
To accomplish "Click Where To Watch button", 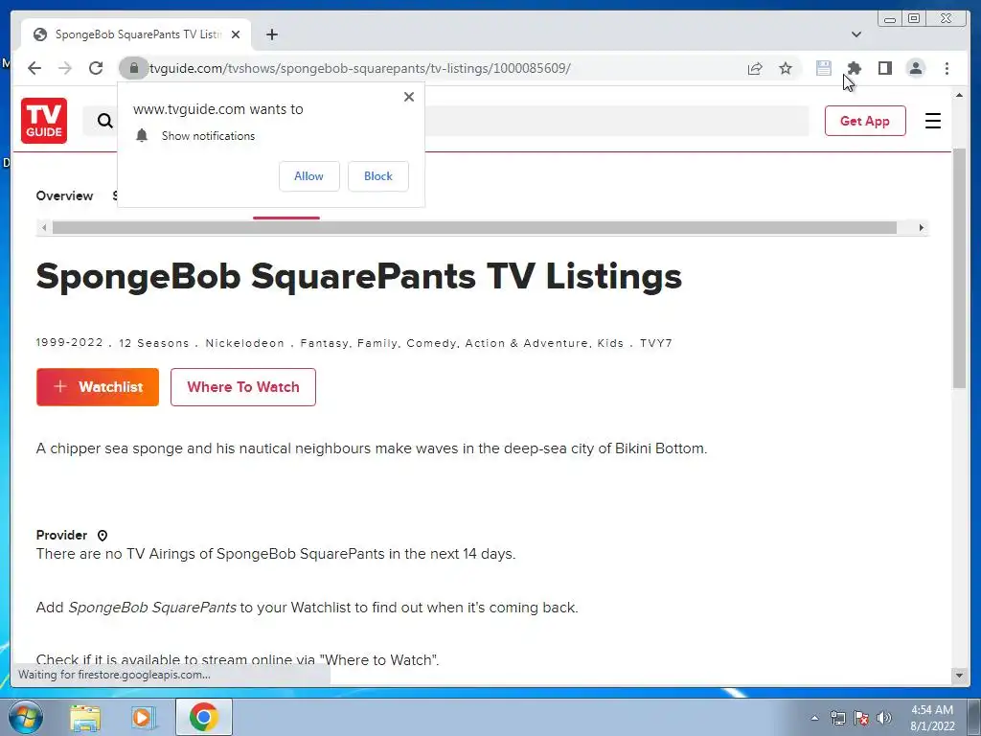I will tap(243, 387).
